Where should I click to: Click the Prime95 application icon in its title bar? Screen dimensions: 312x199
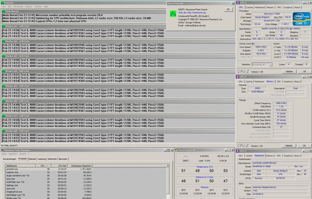[x=2, y=3]
